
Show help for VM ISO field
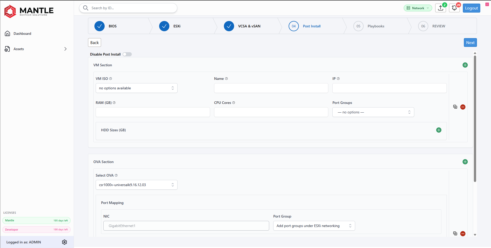point(111,79)
